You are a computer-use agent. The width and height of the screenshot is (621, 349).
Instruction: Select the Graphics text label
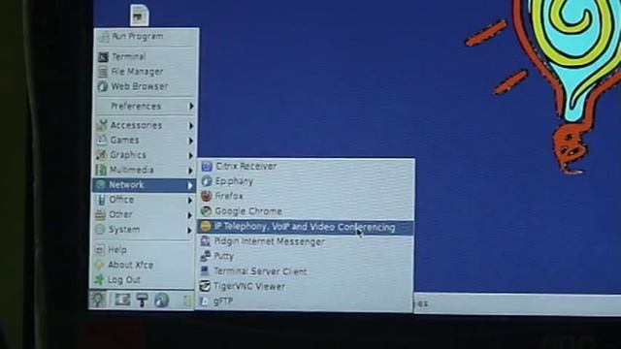pyautogui.click(x=128, y=155)
